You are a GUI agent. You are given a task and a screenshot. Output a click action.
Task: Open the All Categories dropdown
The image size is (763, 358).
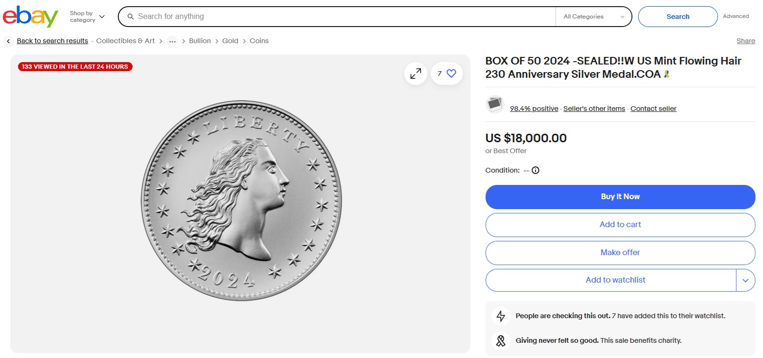point(593,17)
